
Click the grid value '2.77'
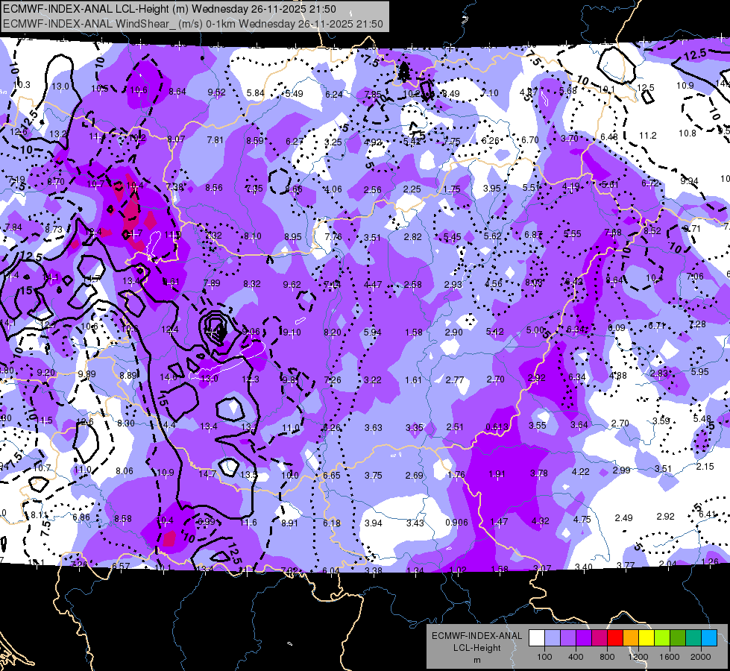point(454,379)
